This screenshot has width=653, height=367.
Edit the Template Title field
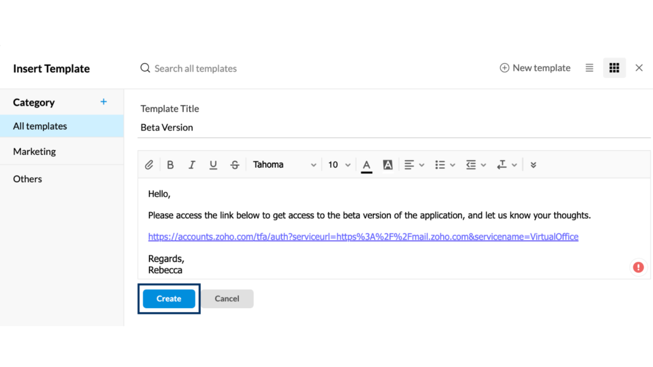point(254,127)
